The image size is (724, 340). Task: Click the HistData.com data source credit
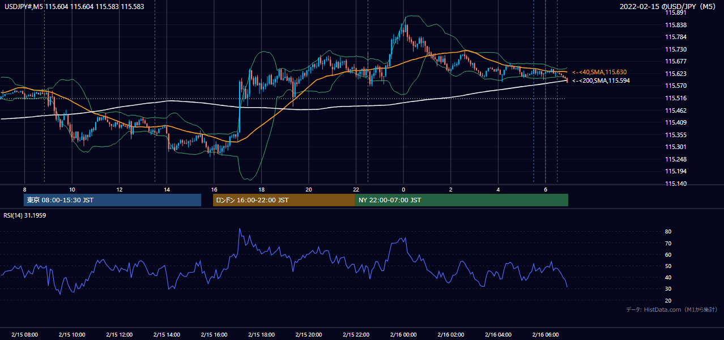pos(671,309)
